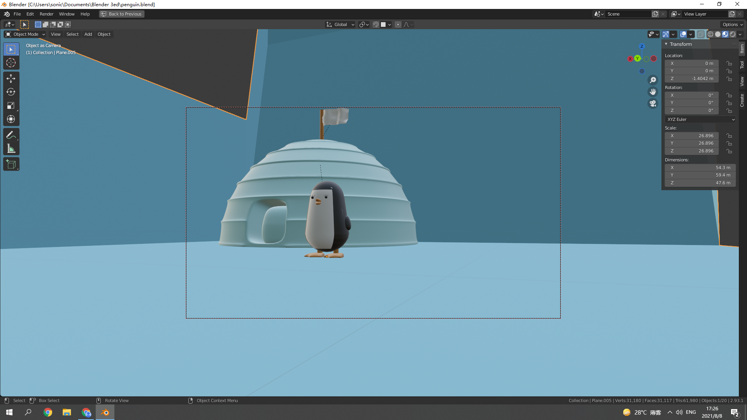Select the 3D Cursor tool

point(11,63)
